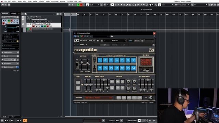Click the Editor tab at bottom left
This screenshot has height=123, width=219.
point(13,117)
